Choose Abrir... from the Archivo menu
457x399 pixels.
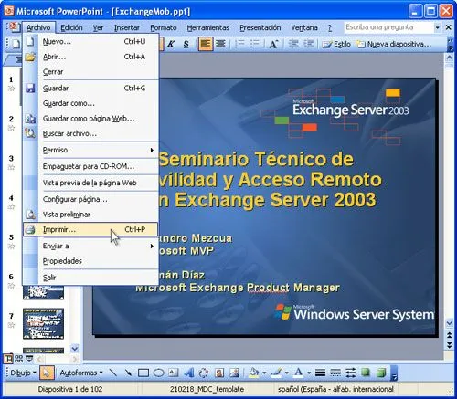90,57
